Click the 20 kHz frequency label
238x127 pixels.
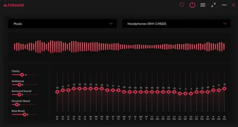[x=224, y=118]
